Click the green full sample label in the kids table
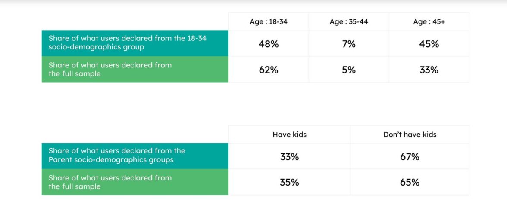Screen dimensions: 507x214 [x=135, y=182]
